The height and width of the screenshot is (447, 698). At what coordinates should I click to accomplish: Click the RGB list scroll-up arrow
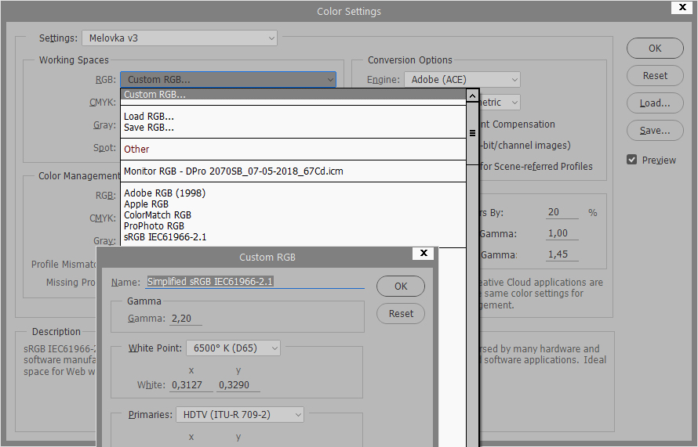click(x=472, y=96)
